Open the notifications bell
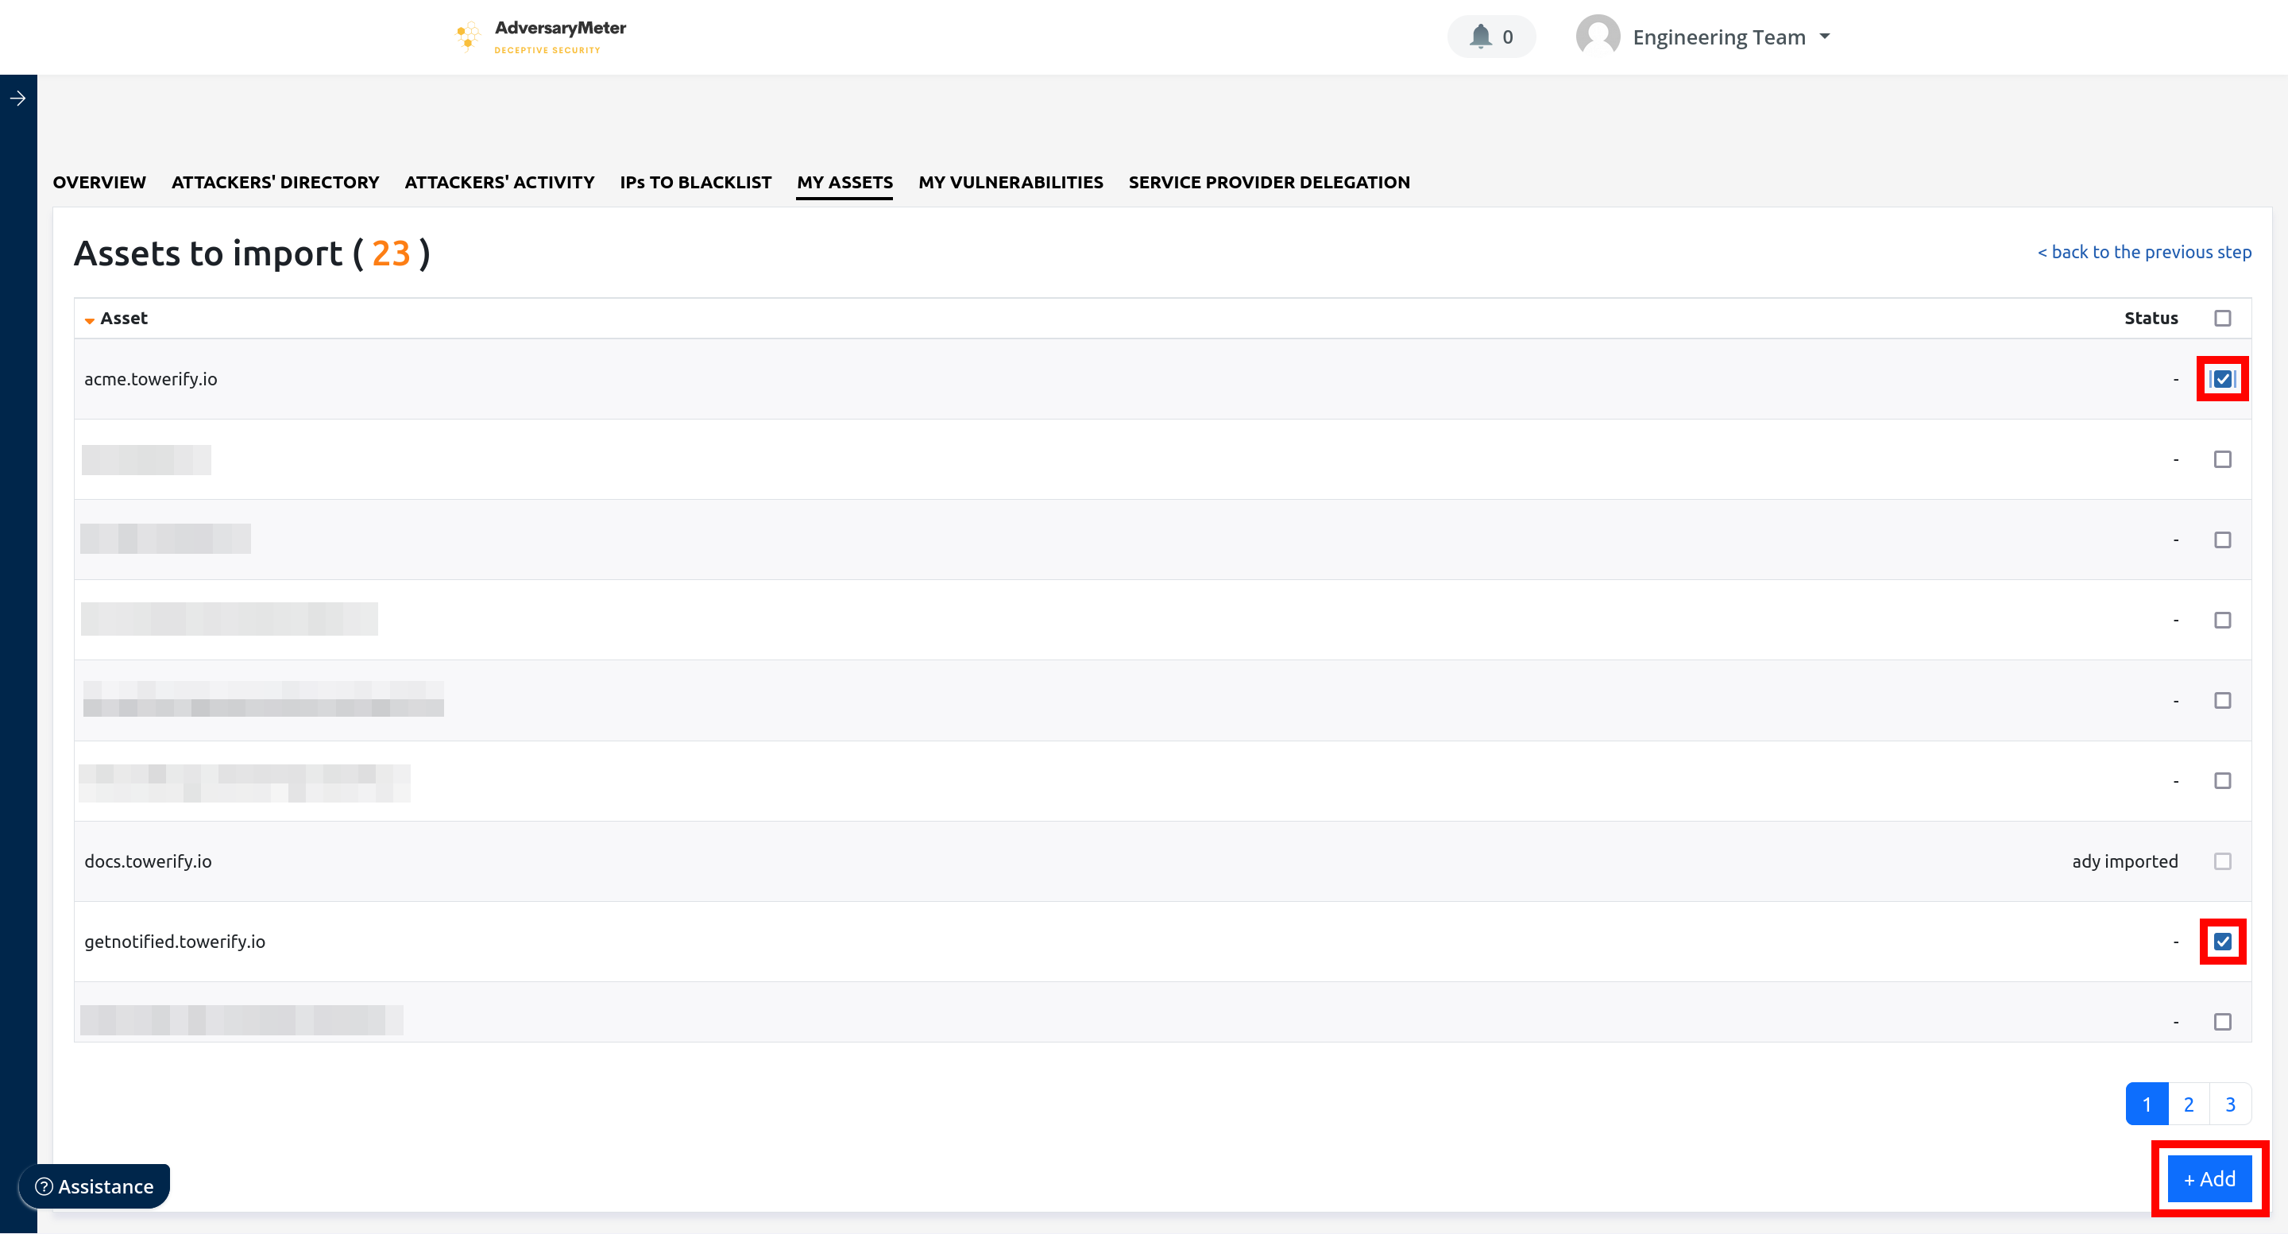Screen dimensions: 2288x1234 coord(1480,37)
